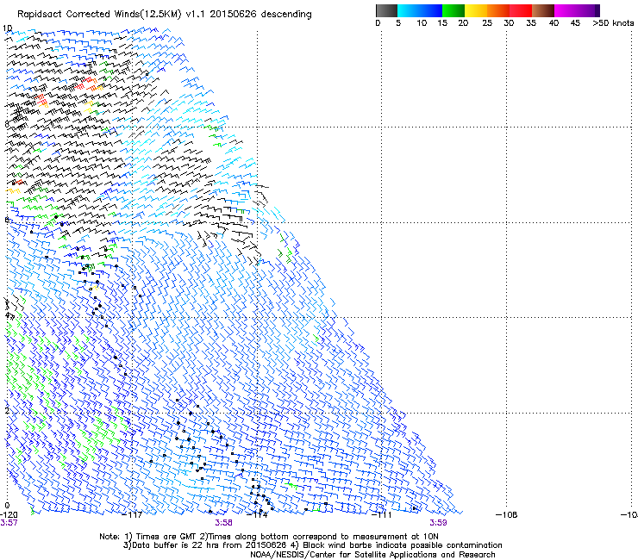Click the '15' label on color scale
This screenshot has height=560, width=638.
click(442, 23)
